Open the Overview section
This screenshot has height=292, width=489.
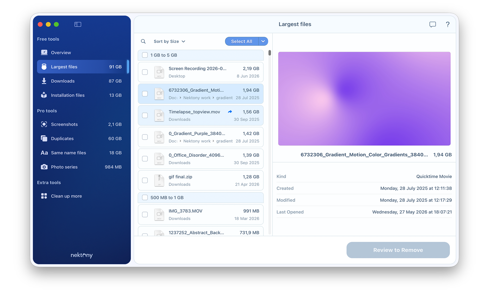pos(82,53)
